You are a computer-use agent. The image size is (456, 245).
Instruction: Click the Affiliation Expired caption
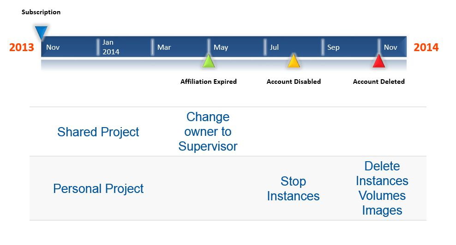[209, 82]
